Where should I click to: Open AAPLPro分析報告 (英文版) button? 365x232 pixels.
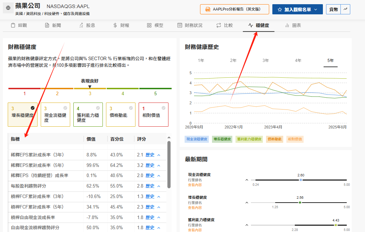coord(234,9)
